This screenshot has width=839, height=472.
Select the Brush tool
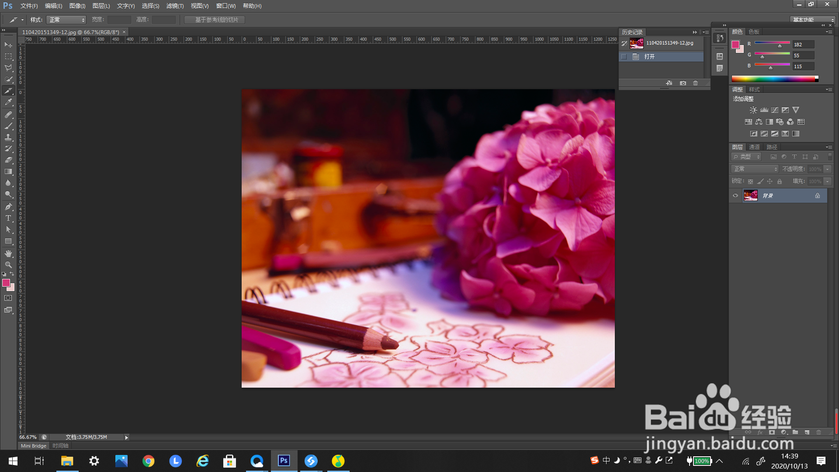[x=8, y=126]
